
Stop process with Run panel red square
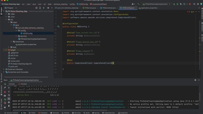(x=5, y=92)
